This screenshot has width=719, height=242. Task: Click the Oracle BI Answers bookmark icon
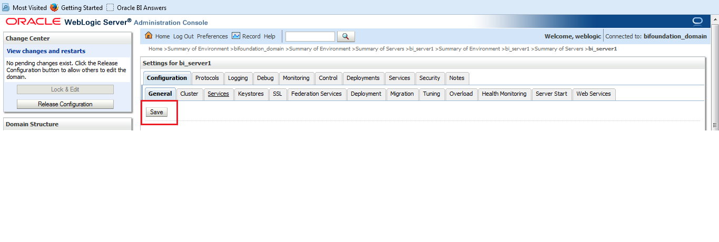click(x=110, y=7)
